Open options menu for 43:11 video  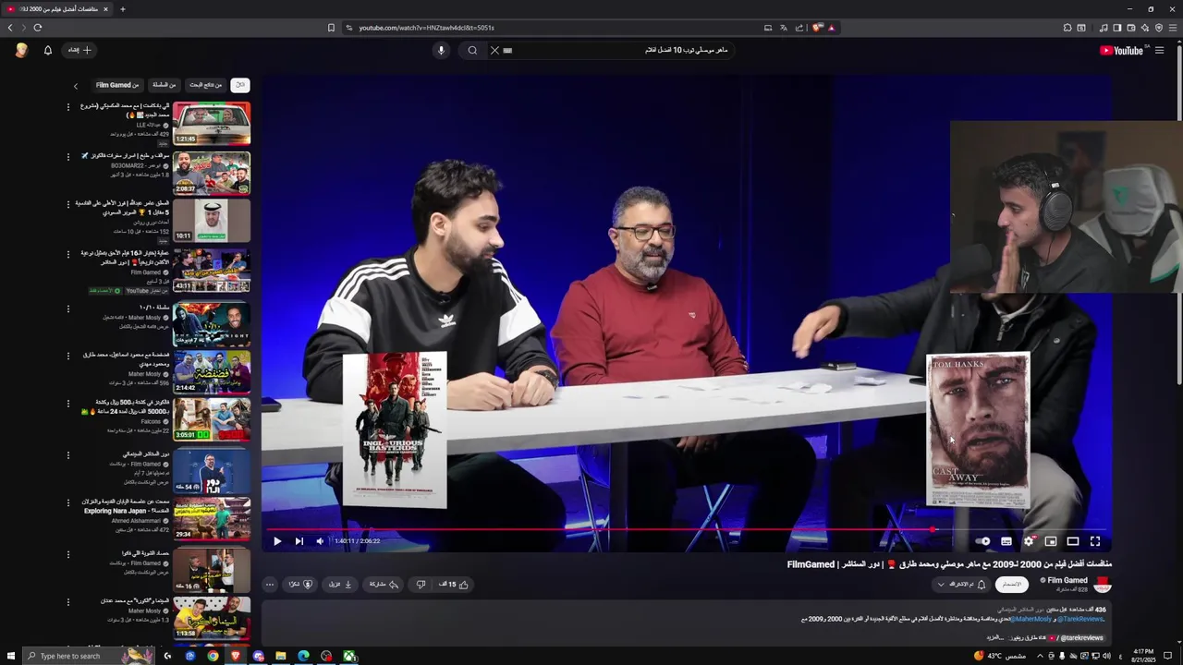pos(67,254)
